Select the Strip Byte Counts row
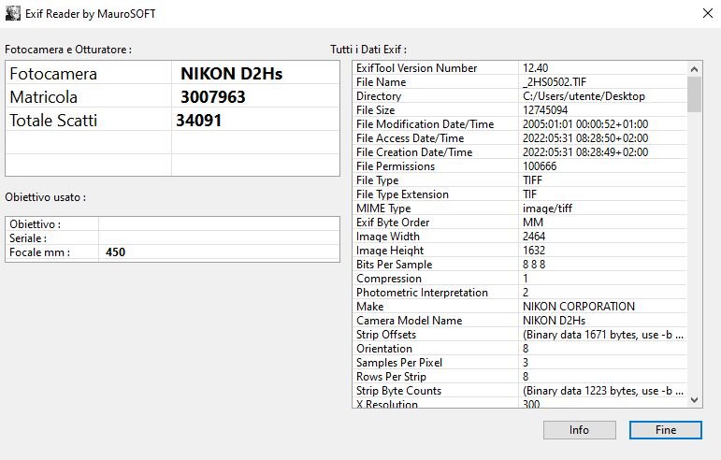Image resolution: width=721 pixels, height=460 pixels. tap(520, 391)
